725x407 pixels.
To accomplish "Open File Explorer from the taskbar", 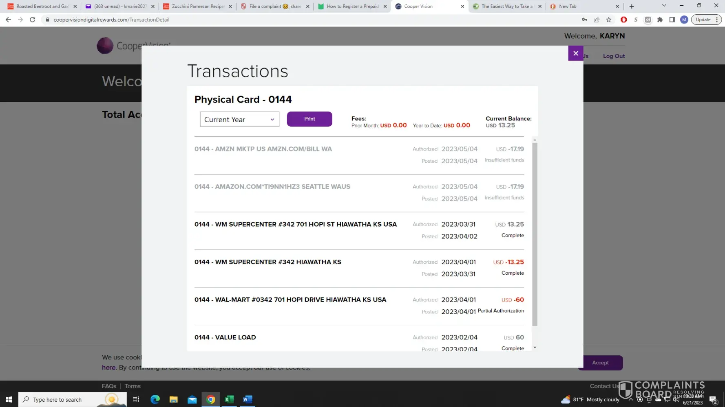I will point(174,399).
